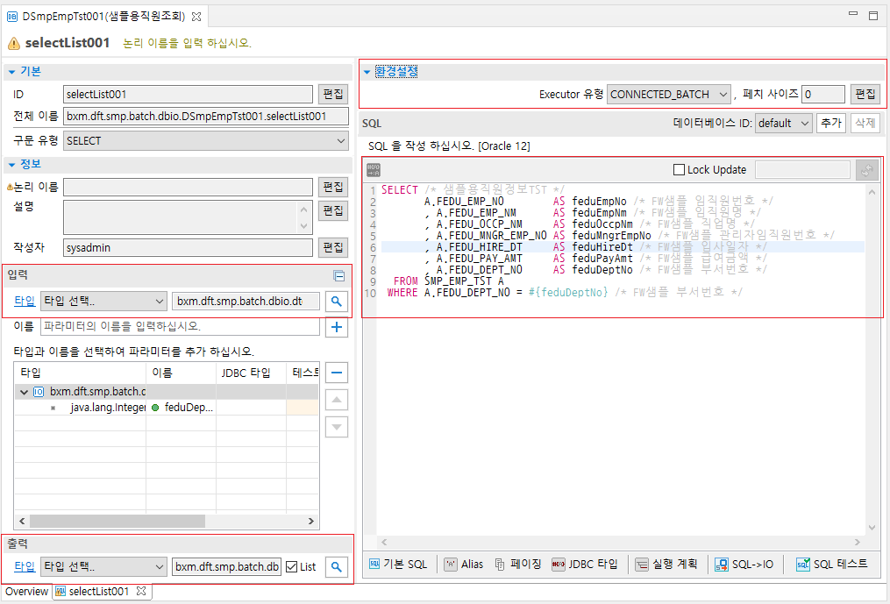Click the 편집 button next to ID

pos(332,94)
